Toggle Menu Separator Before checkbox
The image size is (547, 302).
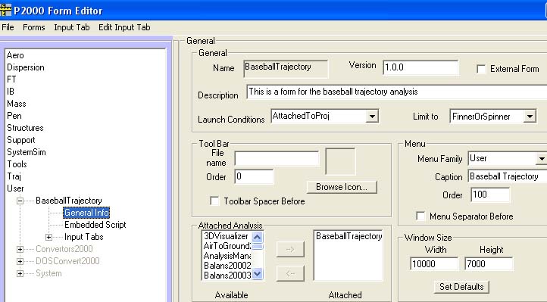tap(420, 216)
